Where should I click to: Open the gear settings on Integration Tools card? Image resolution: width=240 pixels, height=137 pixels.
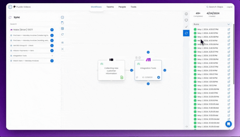[159, 77]
